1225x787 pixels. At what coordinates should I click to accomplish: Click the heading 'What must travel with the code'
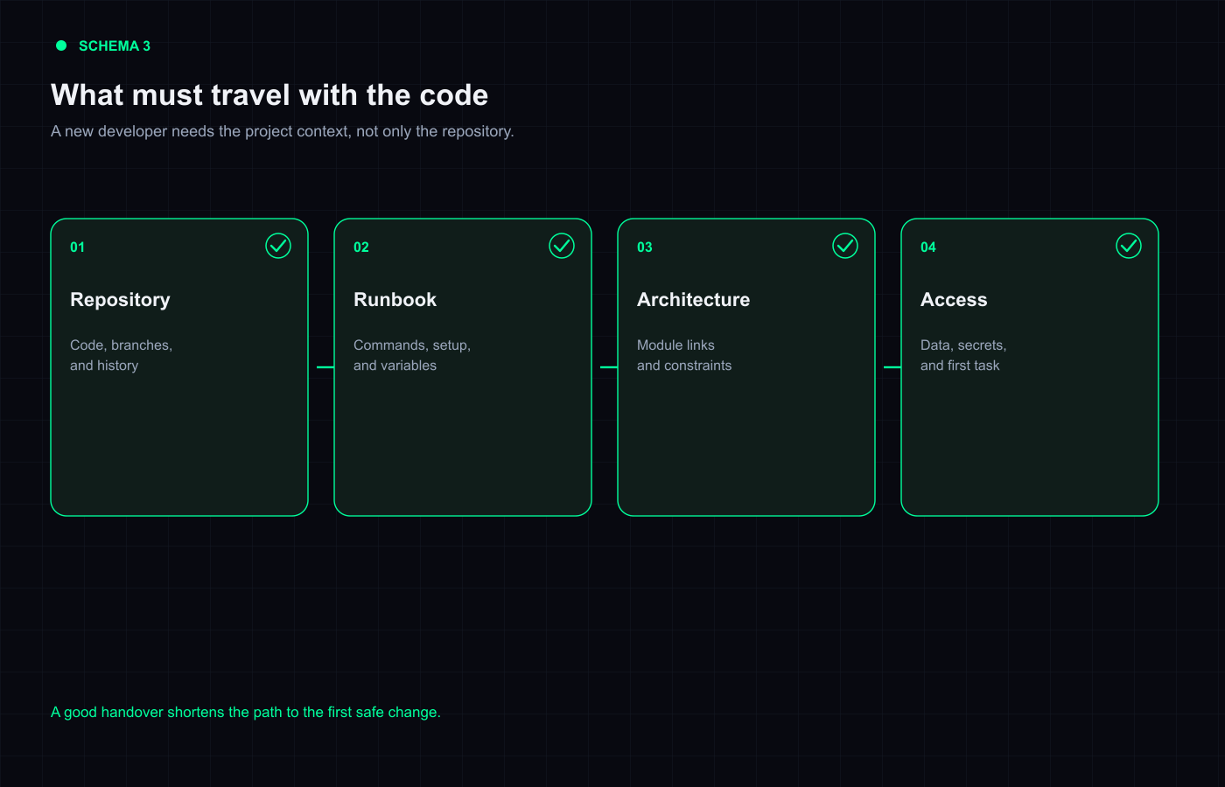click(269, 94)
